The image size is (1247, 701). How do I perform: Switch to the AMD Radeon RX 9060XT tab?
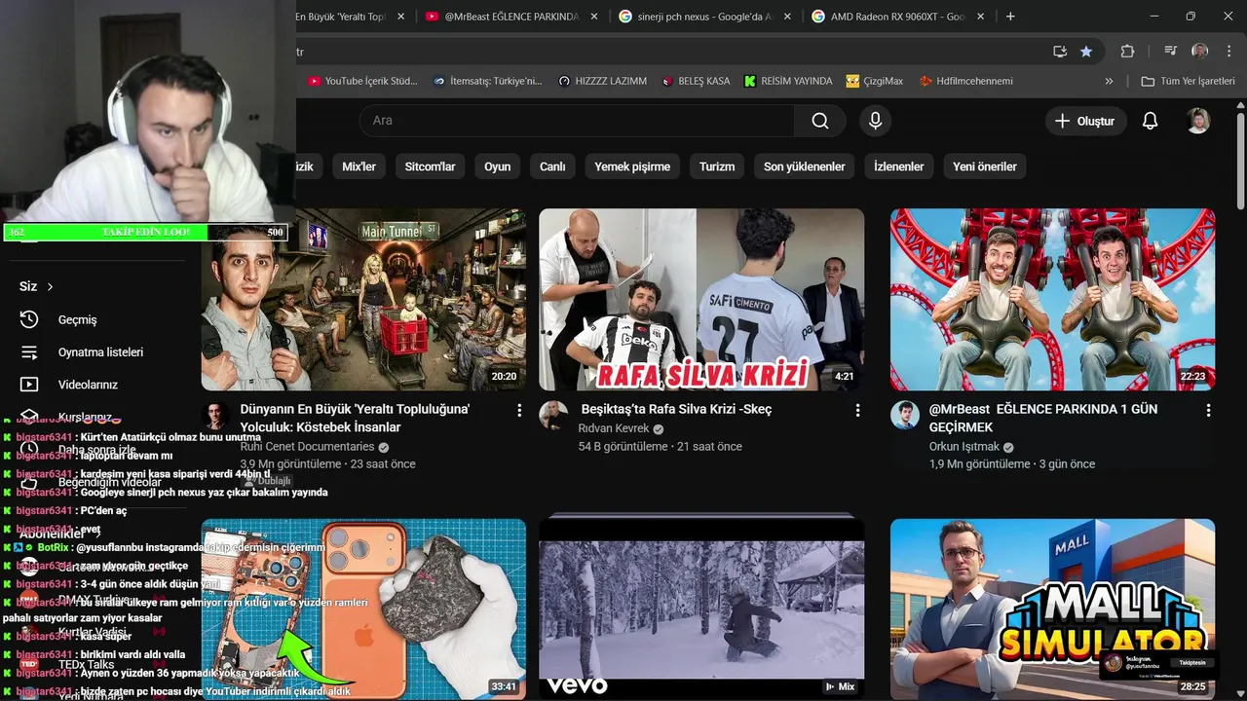tap(897, 17)
